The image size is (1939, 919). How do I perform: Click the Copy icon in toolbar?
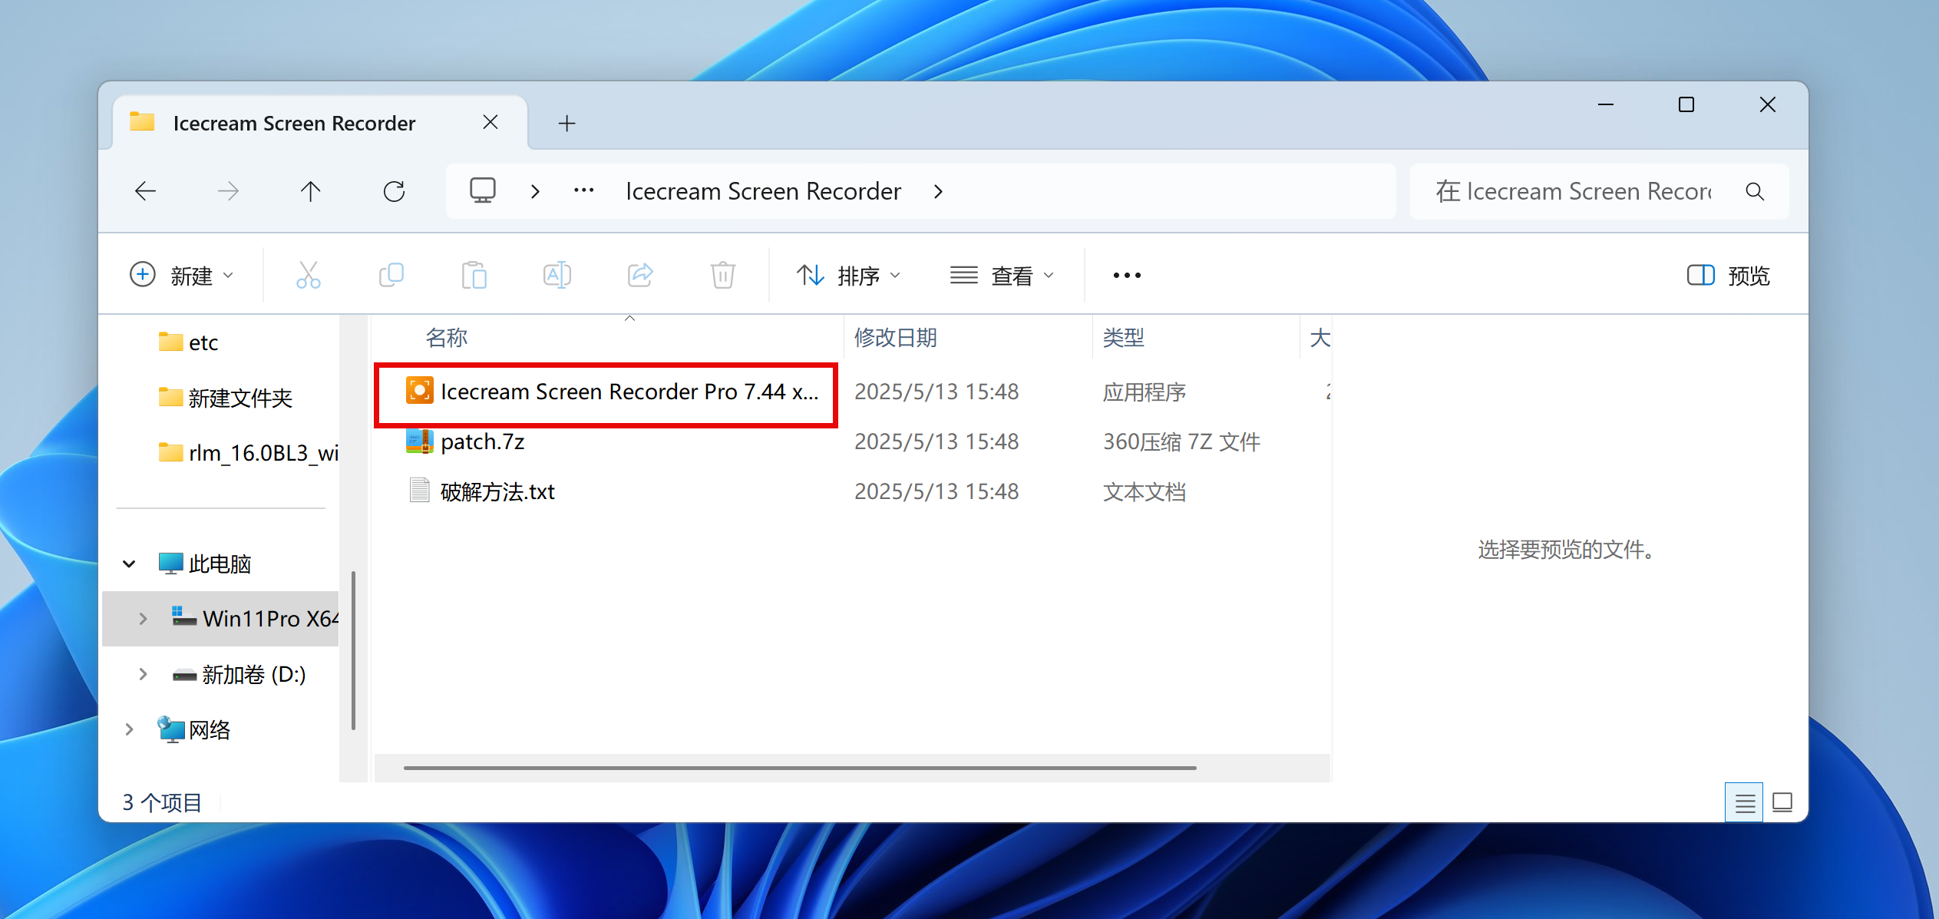pos(391,275)
